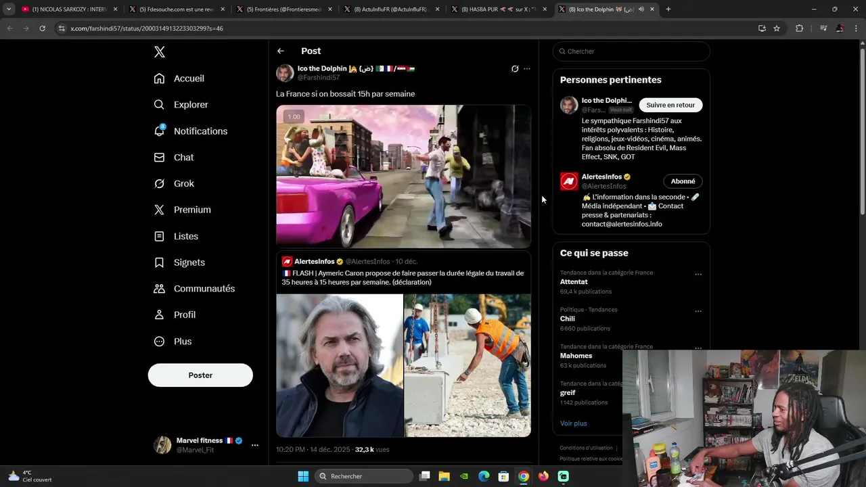Open the Signets bookmark icon

[159, 262]
